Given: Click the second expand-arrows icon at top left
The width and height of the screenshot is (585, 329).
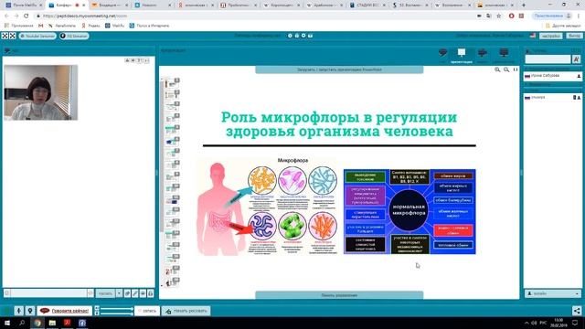Looking at the screenshot, I should pos(12,36).
